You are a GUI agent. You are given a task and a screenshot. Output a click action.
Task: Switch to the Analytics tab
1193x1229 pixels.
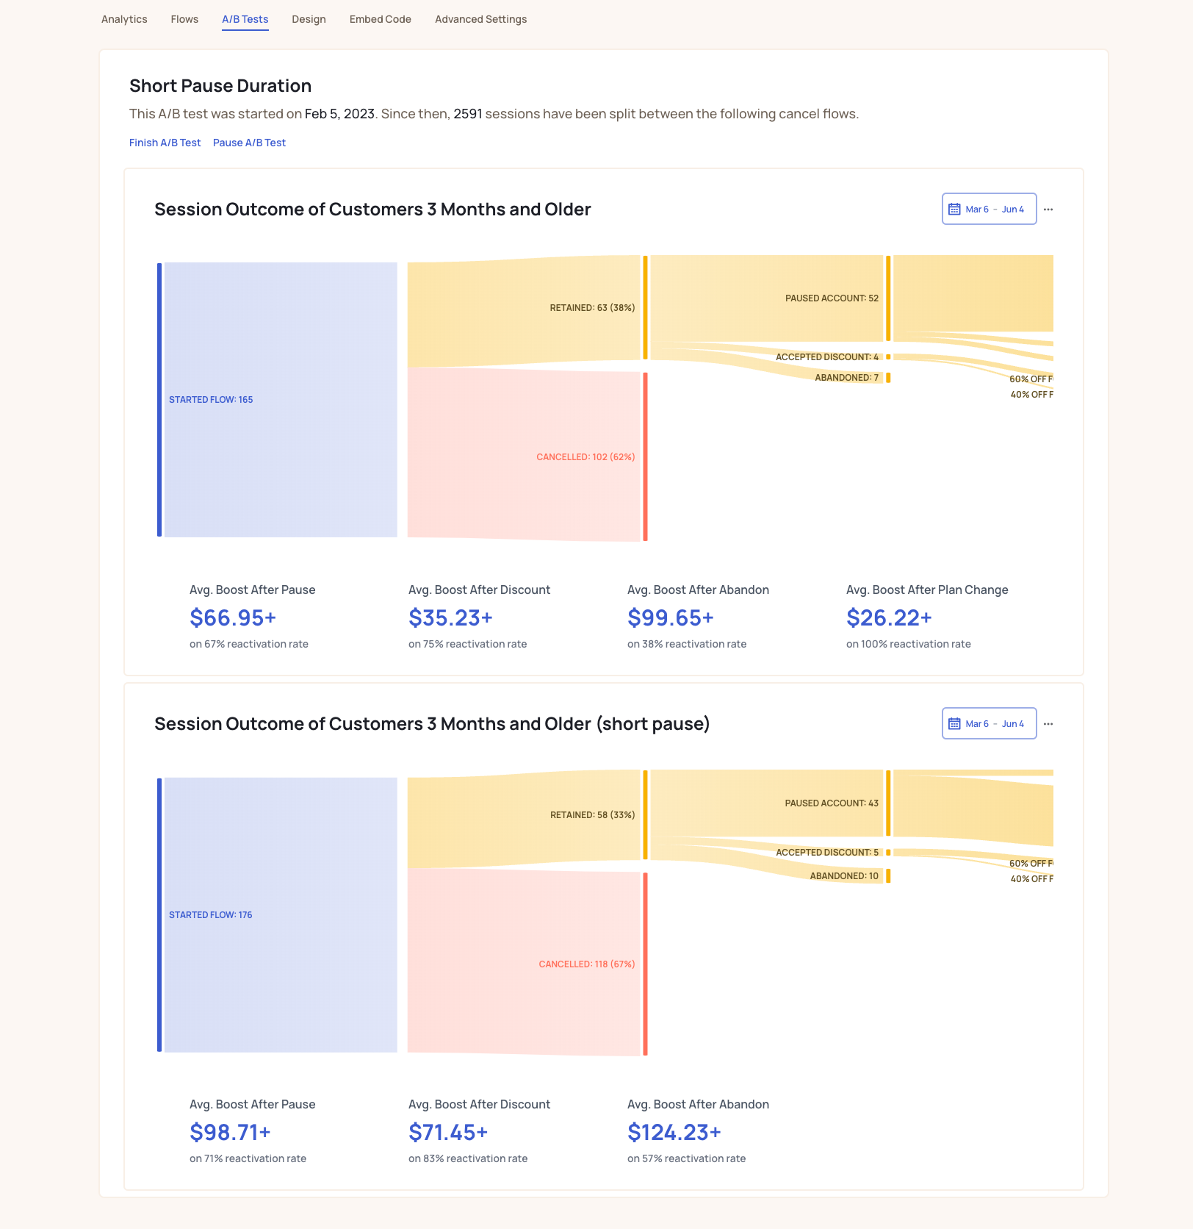(123, 19)
